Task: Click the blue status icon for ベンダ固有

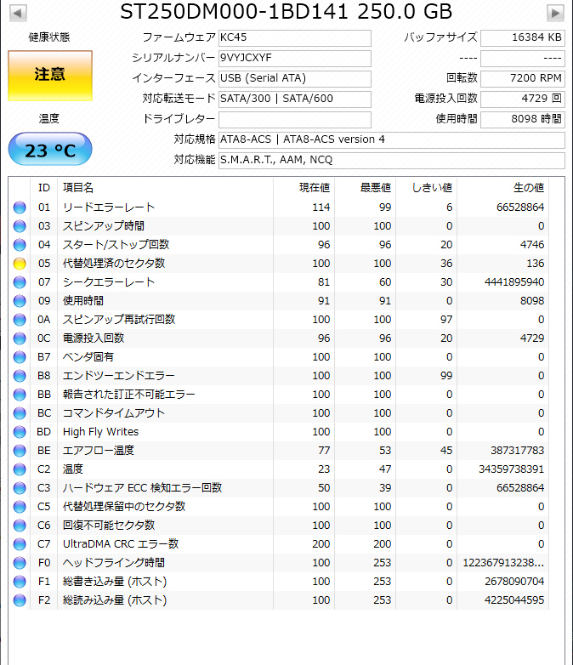Action: point(20,357)
